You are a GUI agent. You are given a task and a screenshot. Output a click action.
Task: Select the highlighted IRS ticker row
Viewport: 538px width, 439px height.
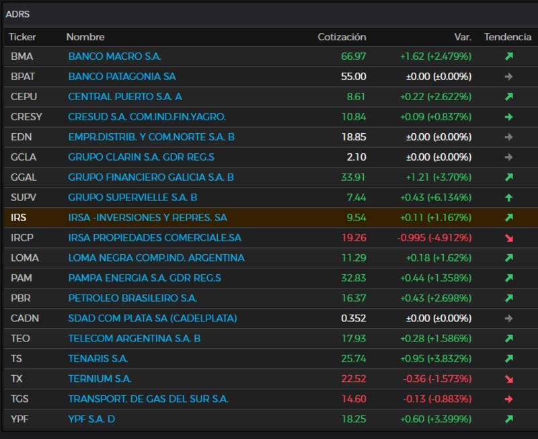(x=19, y=218)
